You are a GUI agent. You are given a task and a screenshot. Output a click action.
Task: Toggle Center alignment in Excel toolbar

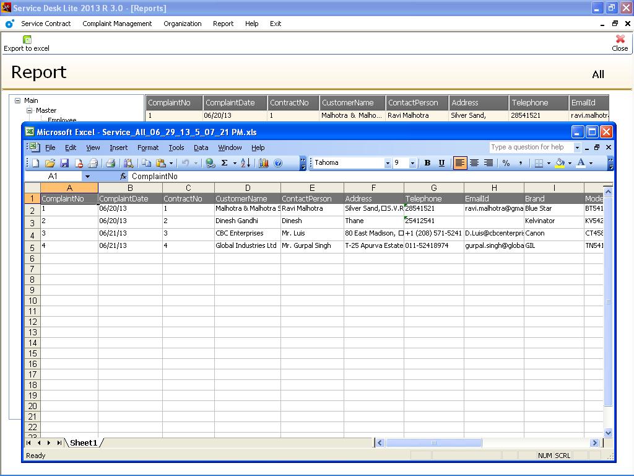coord(474,163)
